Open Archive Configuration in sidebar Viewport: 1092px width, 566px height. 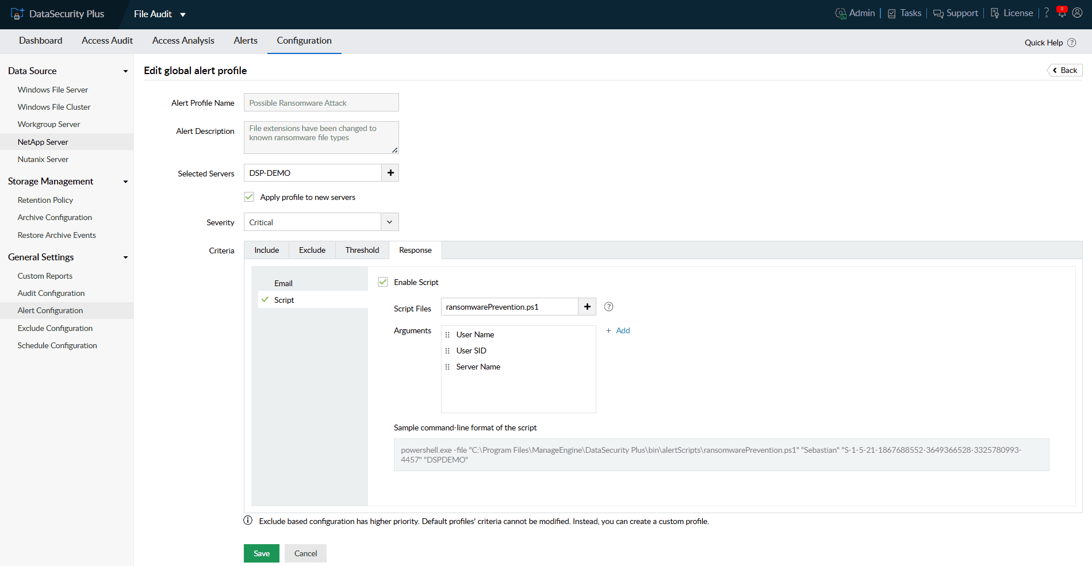pos(55,217)
